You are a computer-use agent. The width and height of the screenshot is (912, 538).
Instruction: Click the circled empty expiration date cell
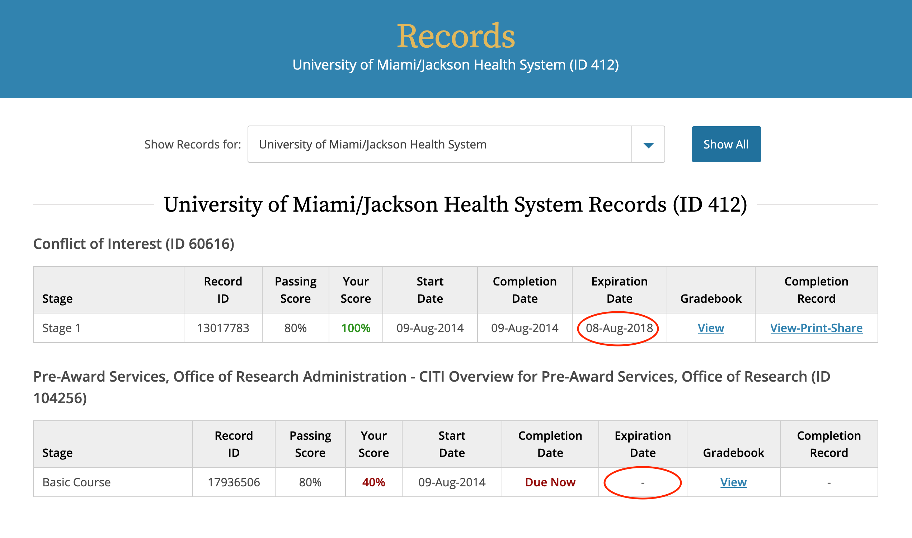pos(643,482)
